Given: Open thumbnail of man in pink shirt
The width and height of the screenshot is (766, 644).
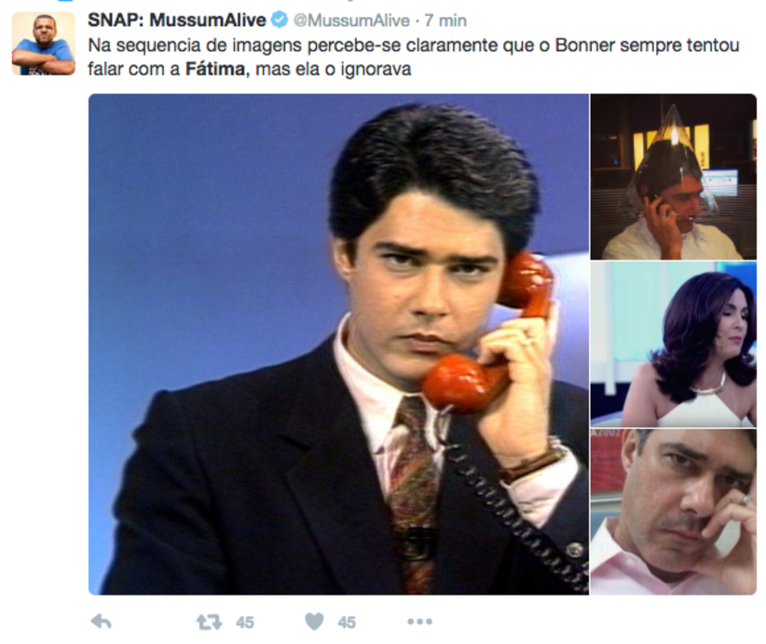Looking at the screenshot, I should pos(673,512).
